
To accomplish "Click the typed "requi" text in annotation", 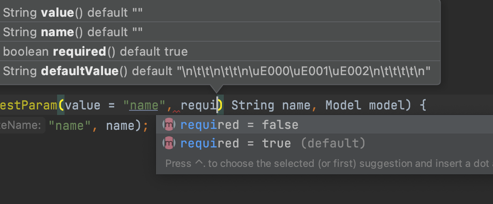I will 198,105.
